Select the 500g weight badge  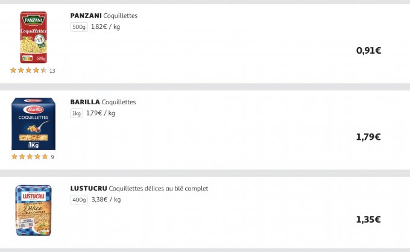click(79, 27)
